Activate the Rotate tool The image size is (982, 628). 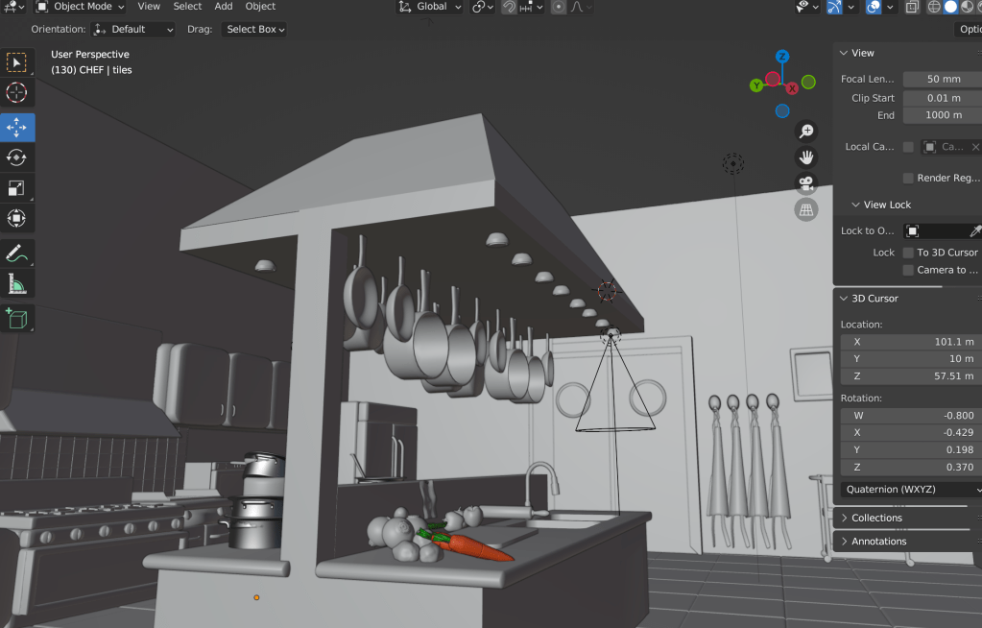16,157
